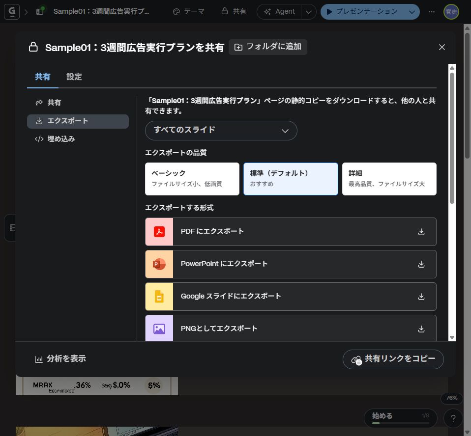Open the three-dot more options menu
The height and width of the screenshot is (436, 471).
click(x=432, y=12)
